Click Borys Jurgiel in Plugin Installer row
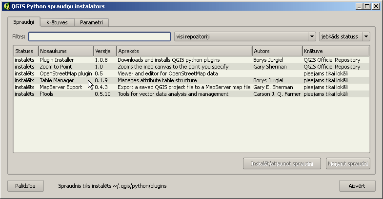Viewport: 383px width, 199px height. click(268, 60)
